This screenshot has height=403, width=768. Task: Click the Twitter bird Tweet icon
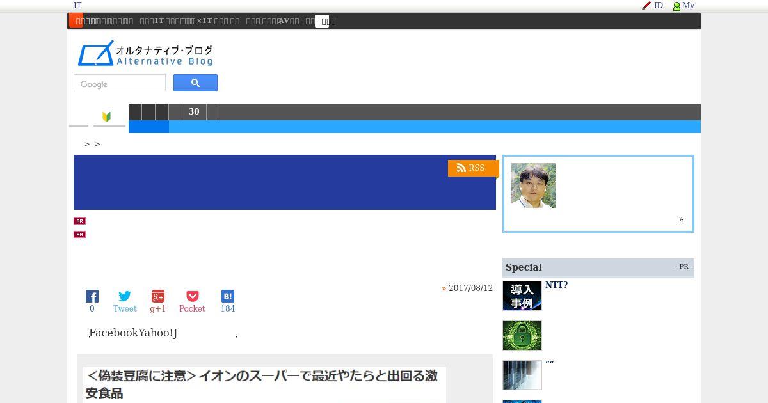125,296
